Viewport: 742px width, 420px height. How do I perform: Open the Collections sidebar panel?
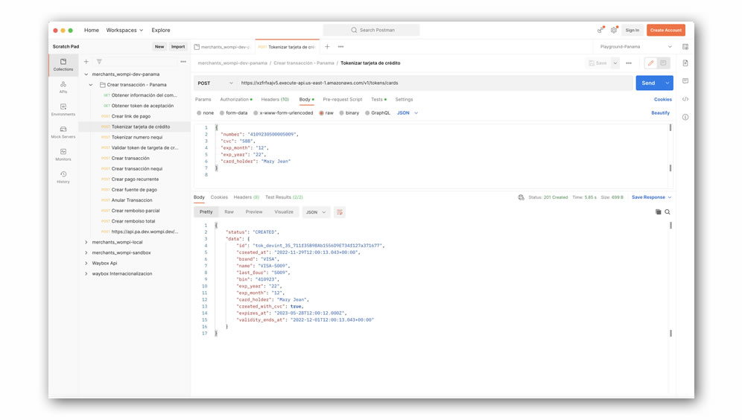coord(63,64)
